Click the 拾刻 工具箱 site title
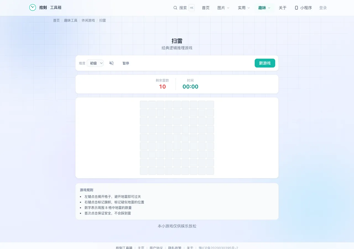Viewport: 354px width, 249px height. 50,7
